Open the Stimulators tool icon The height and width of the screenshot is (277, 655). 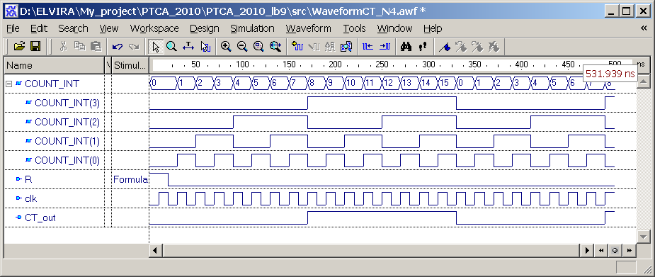(346, 46)
